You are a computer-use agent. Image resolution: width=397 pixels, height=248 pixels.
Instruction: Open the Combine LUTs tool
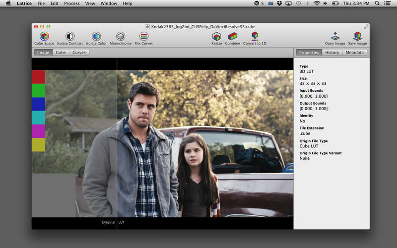click(x=232, y=36)
